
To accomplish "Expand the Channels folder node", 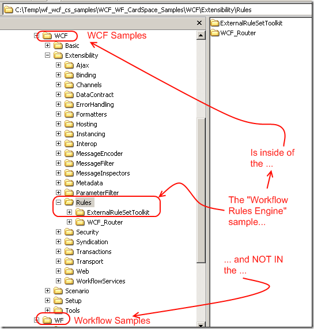I will [x=58, y=84].
